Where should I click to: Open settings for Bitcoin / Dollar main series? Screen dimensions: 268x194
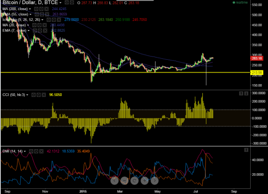[x=72, y=3]
